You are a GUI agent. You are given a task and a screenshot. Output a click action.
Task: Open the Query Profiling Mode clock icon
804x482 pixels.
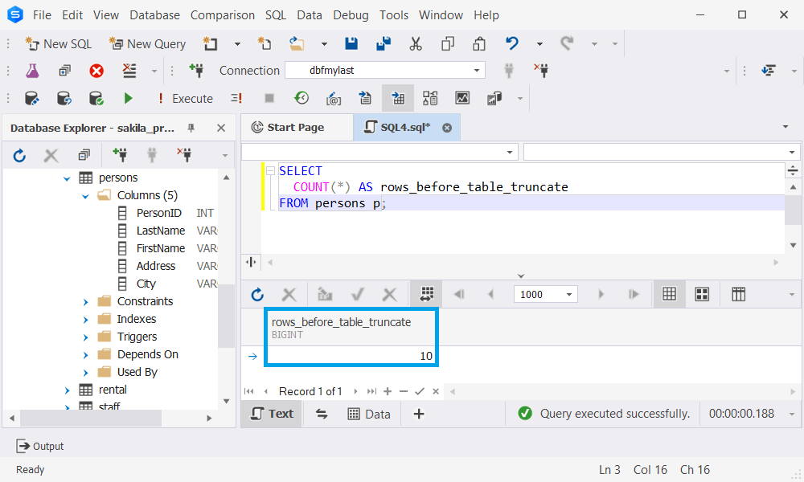(x=301, y=98)
